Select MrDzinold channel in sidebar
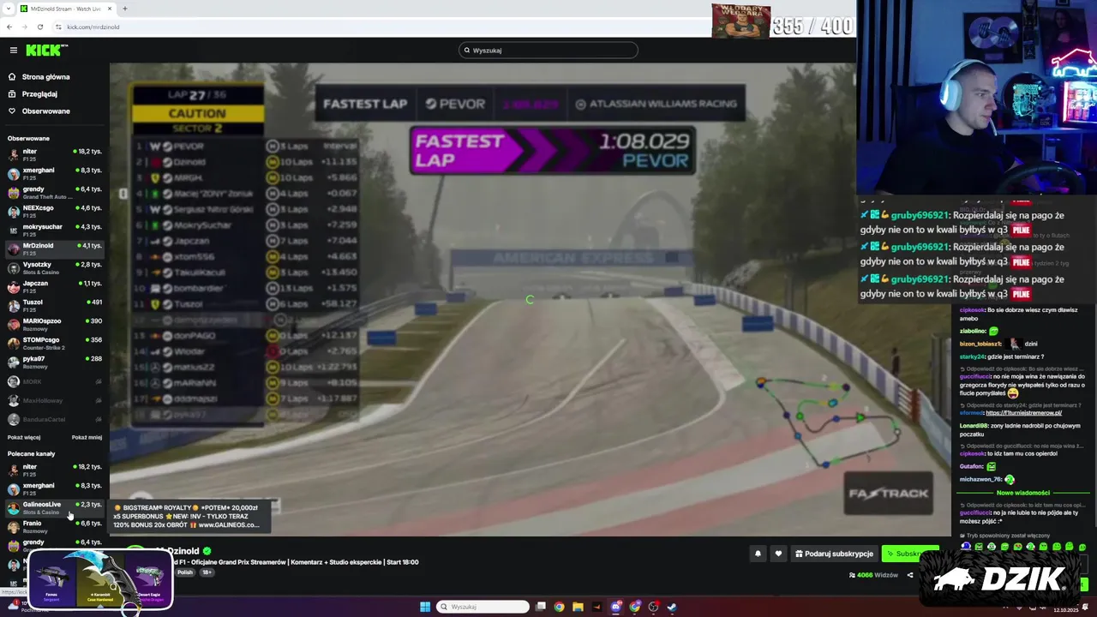 pos(55,249)
